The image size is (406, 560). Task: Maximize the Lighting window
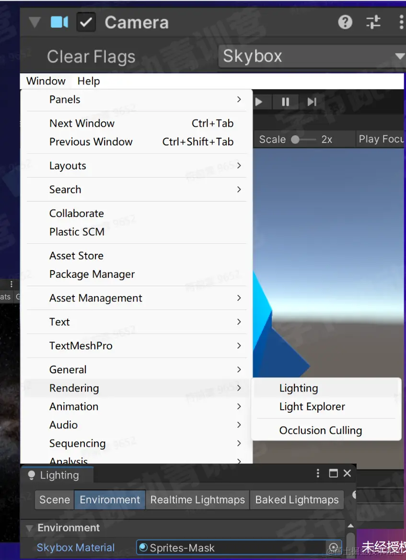click(333, 473)
